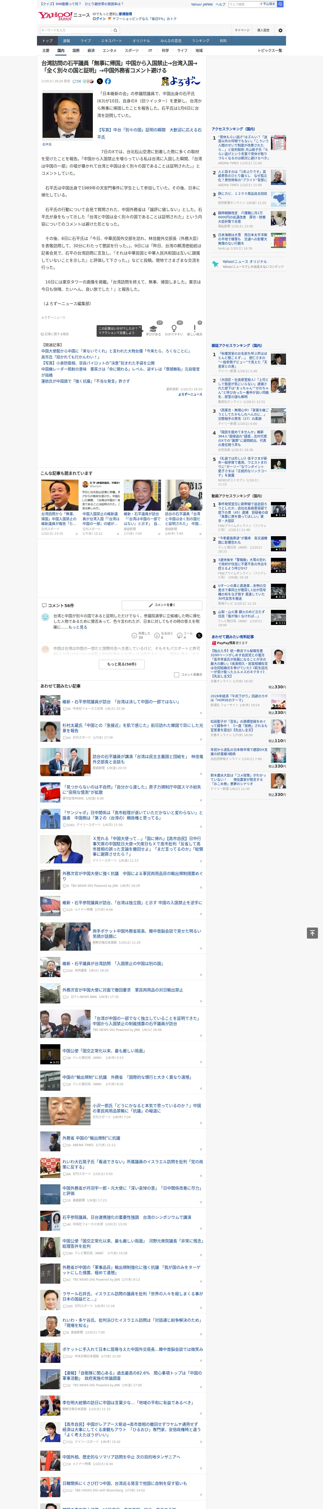Click なるほど reaction on comment
Screen dimensions: 323x1509
[164, 635]
